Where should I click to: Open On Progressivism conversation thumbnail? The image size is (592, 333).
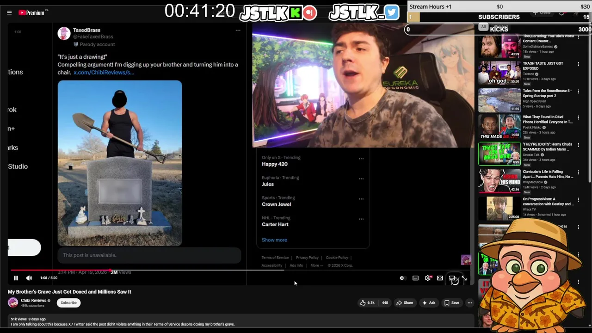click(x=499, y=209)
